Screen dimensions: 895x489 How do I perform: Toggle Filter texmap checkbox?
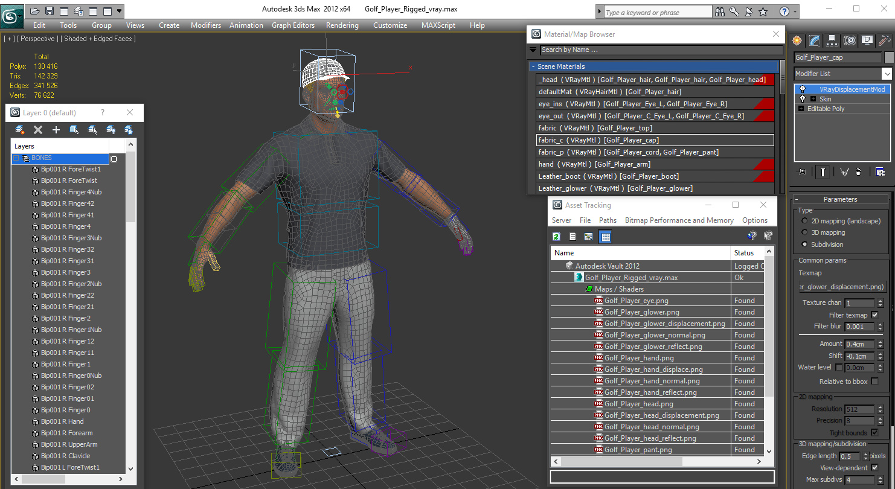click(874, 315)
